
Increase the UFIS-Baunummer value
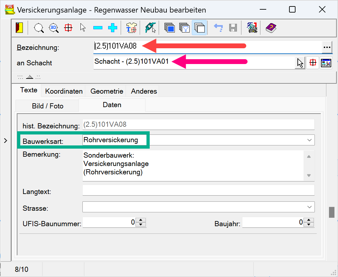(141, 220)
